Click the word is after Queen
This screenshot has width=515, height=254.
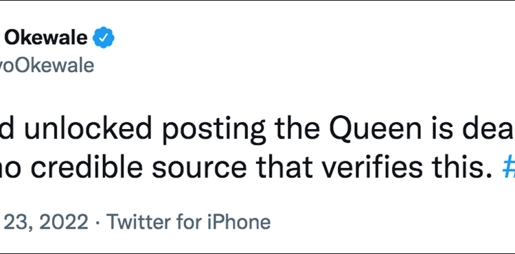pyautogui.click(x=442, y=128)
